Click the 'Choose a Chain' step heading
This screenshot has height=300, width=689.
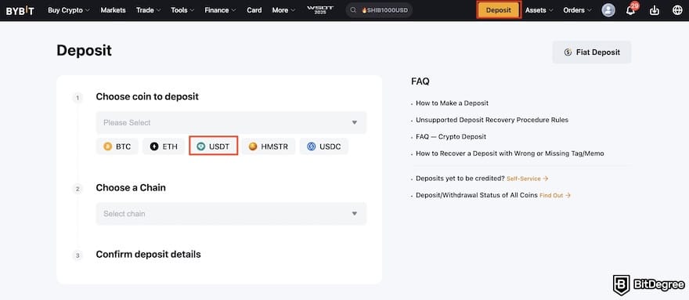pyautogui.click(x=131, y=188)
